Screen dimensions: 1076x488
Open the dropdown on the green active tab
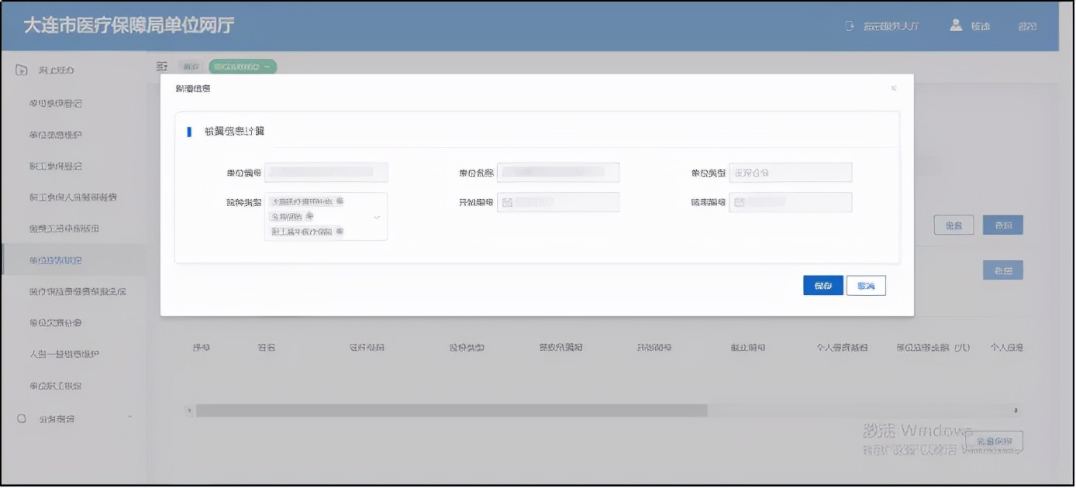pos(267,67)
